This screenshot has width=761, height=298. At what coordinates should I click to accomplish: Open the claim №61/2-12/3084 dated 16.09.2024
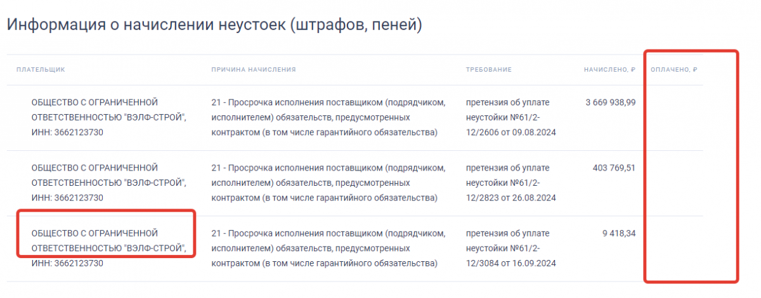(511, 248)
